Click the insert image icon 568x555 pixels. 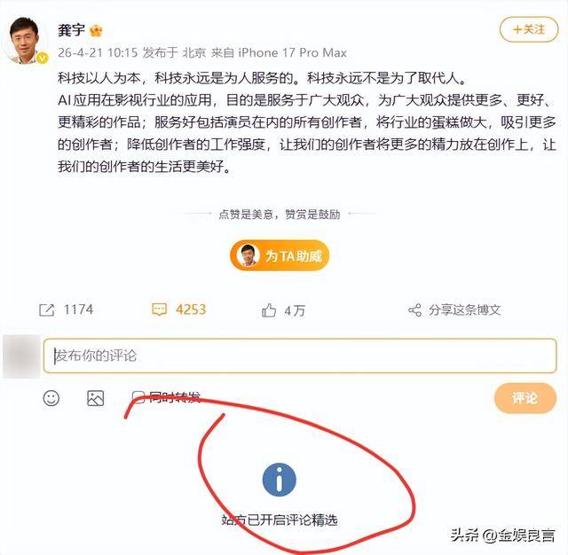pos(96,398)
